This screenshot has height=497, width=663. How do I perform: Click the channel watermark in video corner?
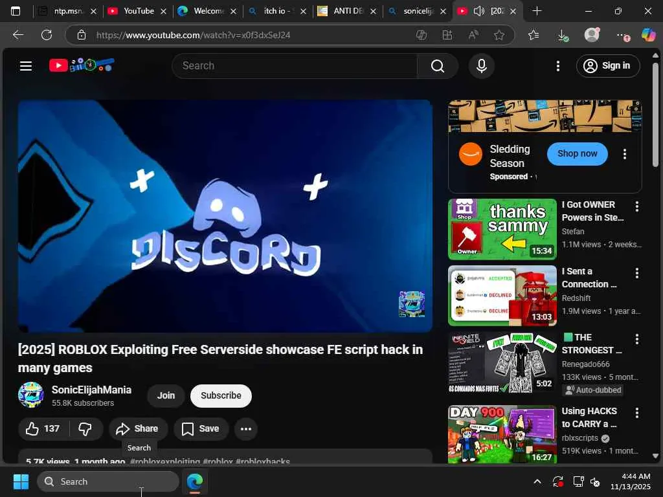[x=411, y=304]
